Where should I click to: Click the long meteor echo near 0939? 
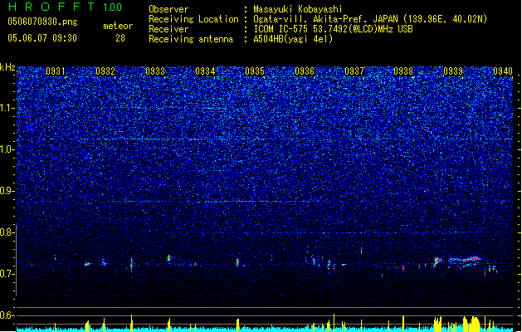point(465,259)
